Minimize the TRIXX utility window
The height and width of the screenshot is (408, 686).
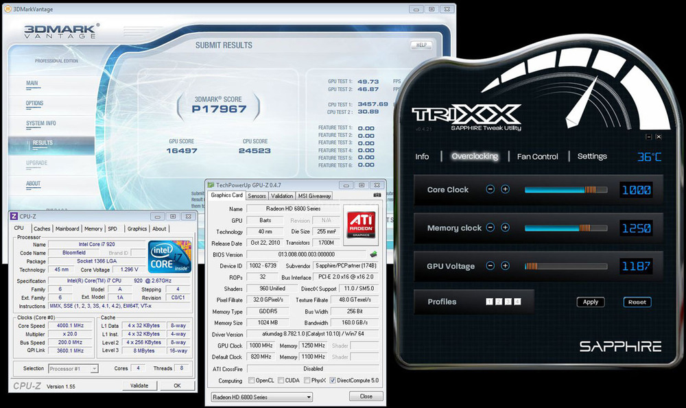coord(649,137)
